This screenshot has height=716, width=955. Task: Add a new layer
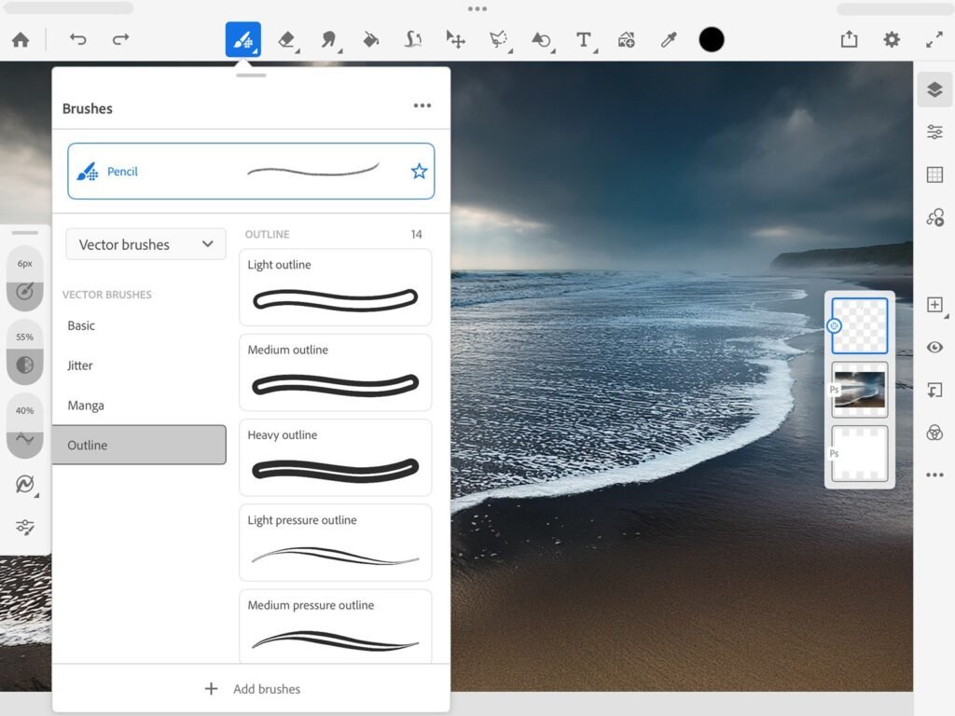(934, 305)
